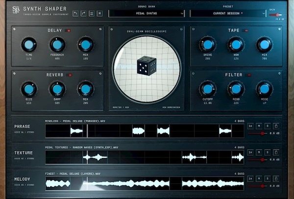
Task: Click the Phrase waveform display
Action: (x=145, y=131)
